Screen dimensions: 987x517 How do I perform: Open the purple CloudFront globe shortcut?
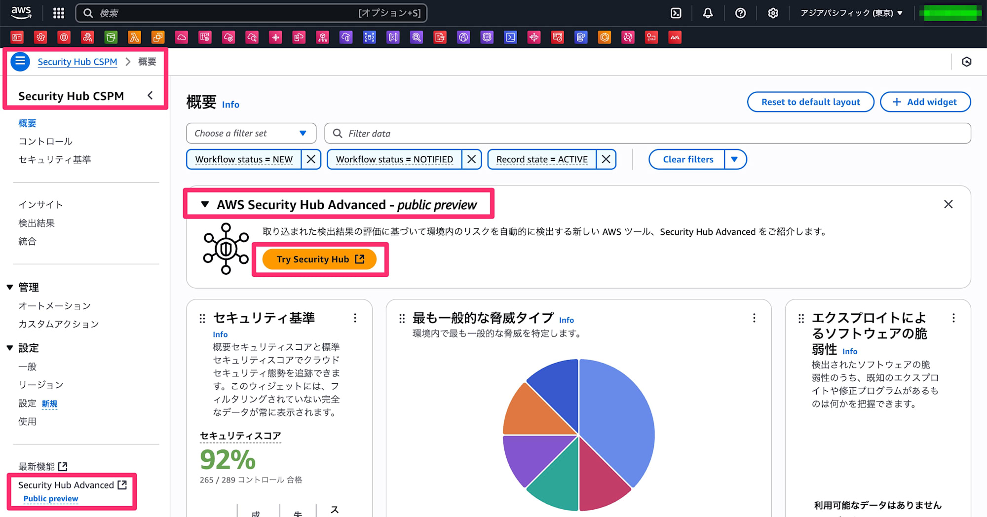[x=463, y=37]
